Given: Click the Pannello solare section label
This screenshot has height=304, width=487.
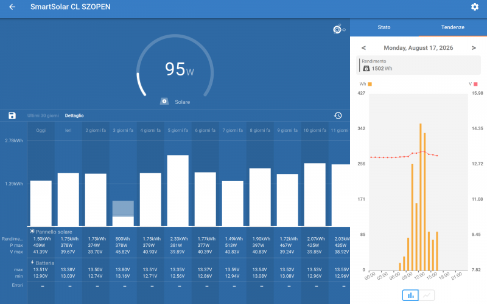Looking at the screenshot, I should [x=54, y=232].
